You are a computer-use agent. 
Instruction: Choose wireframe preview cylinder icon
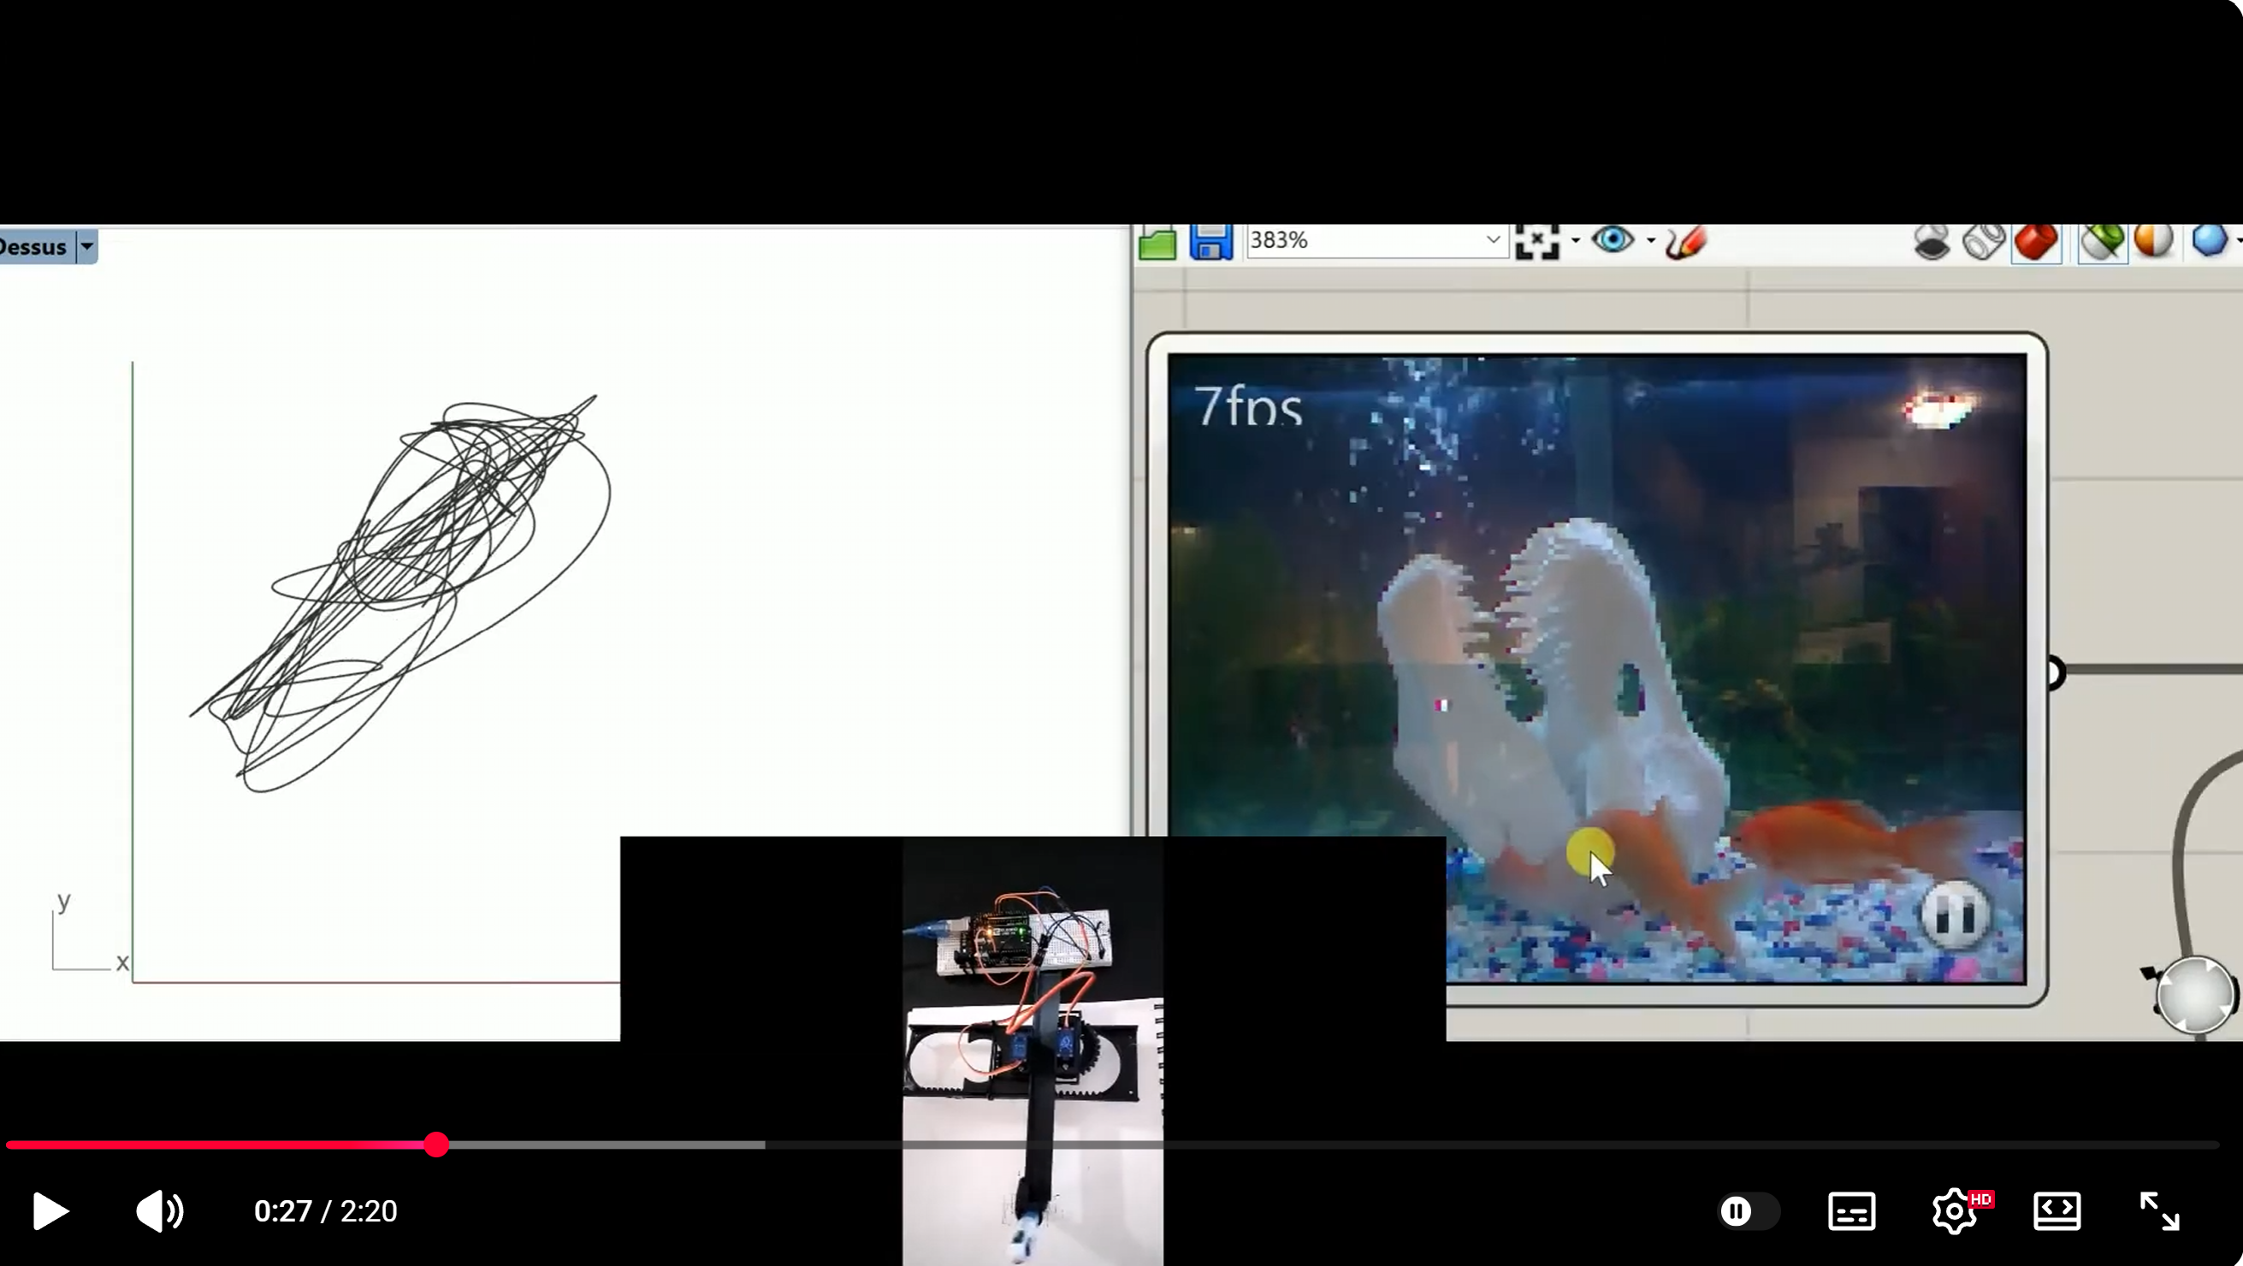pos(1984,242)
